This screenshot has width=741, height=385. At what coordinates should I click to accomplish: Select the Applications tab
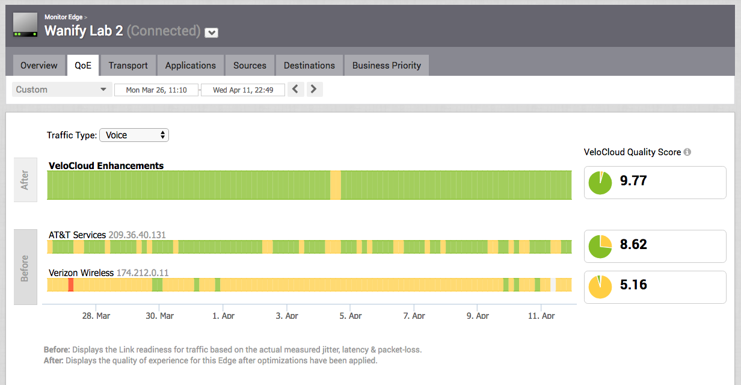pos(190,66)
